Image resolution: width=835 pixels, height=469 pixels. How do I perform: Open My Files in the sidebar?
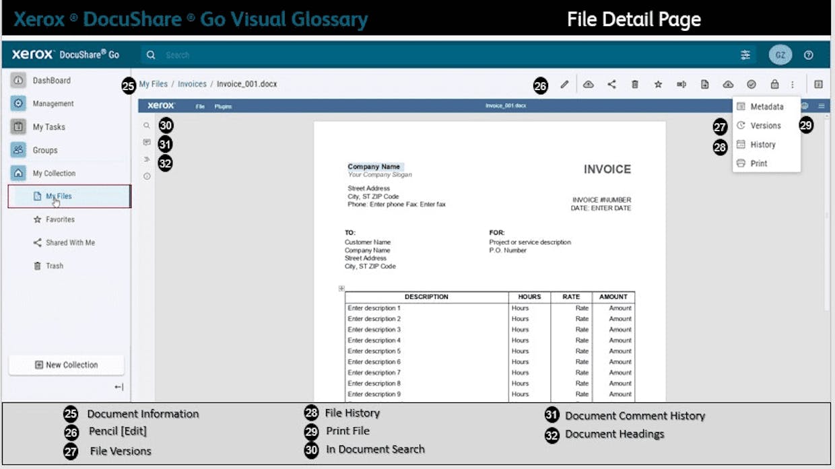pyautogui.click(x=69, y=196)
